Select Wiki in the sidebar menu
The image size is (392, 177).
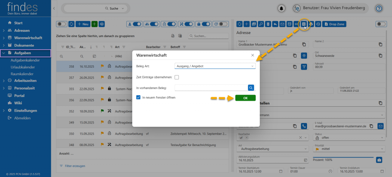18,103
